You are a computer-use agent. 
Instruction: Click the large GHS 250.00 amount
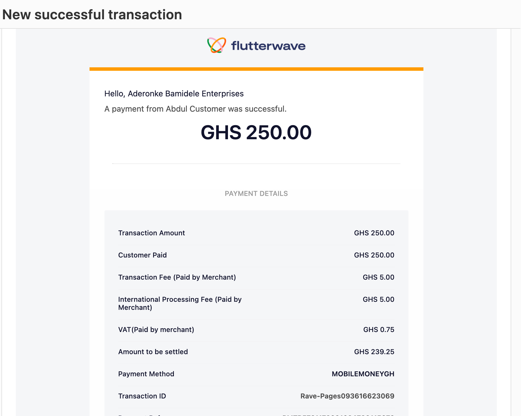click(256, 132)
